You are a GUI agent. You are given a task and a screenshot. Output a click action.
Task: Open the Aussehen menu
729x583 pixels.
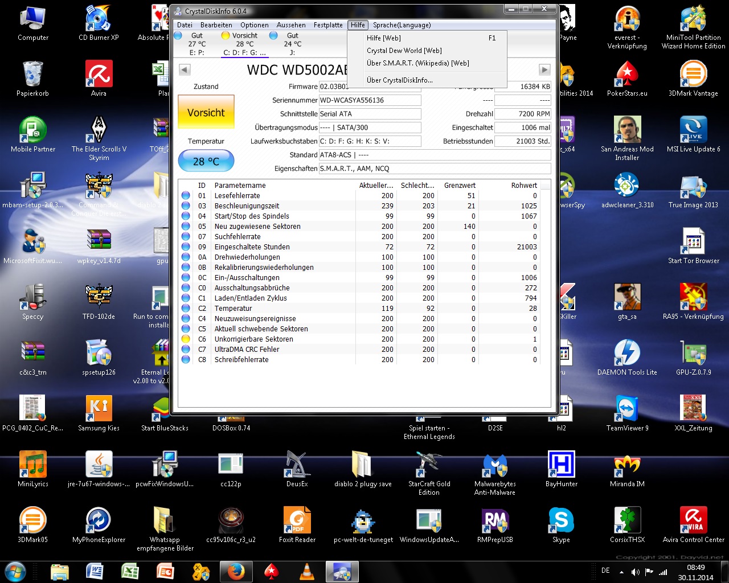pyautogui.click(x=291, y=25)
